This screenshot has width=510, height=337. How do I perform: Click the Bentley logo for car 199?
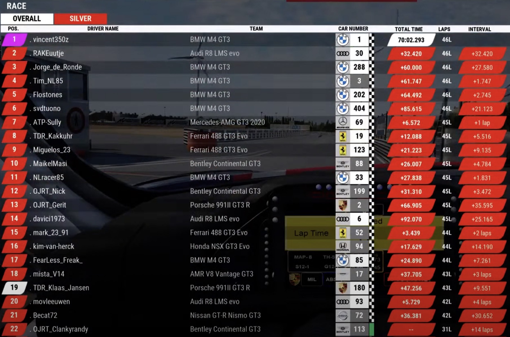click(x=343, y=192)
